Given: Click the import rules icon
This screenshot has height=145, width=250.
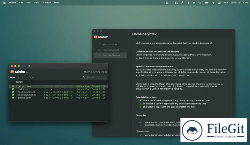Looking at the screenshot, I should [x=33, y=77].
